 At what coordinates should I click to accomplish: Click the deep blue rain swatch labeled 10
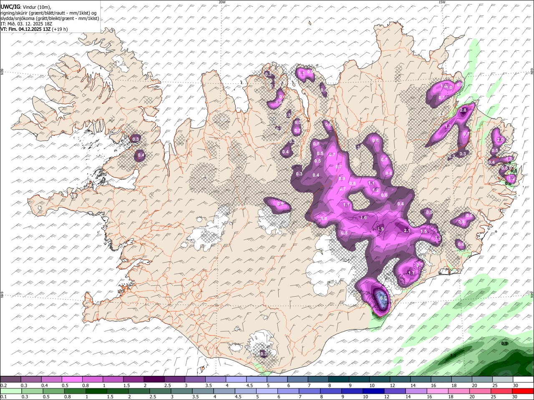pos(374,391)
